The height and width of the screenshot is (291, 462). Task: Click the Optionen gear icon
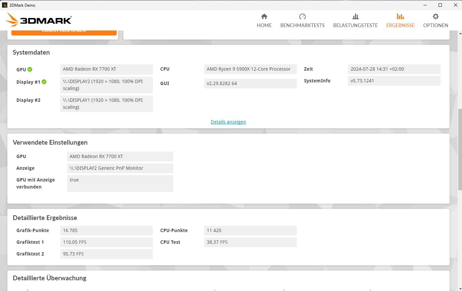pos(436,16)
